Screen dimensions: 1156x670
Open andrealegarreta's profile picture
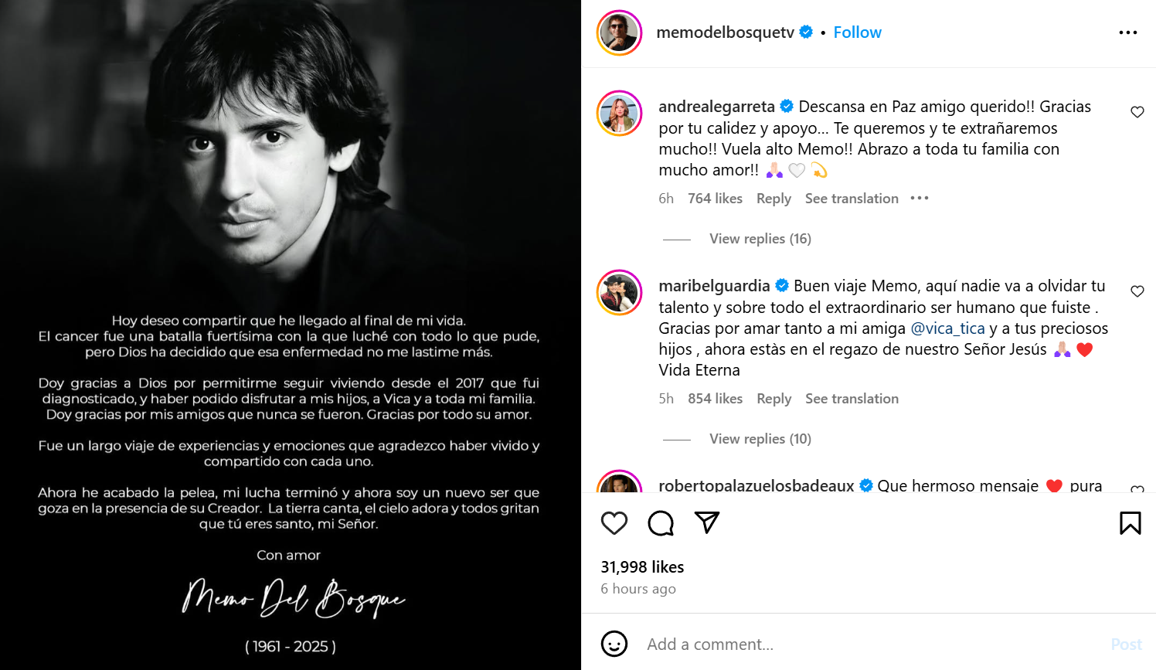[620, 113]
